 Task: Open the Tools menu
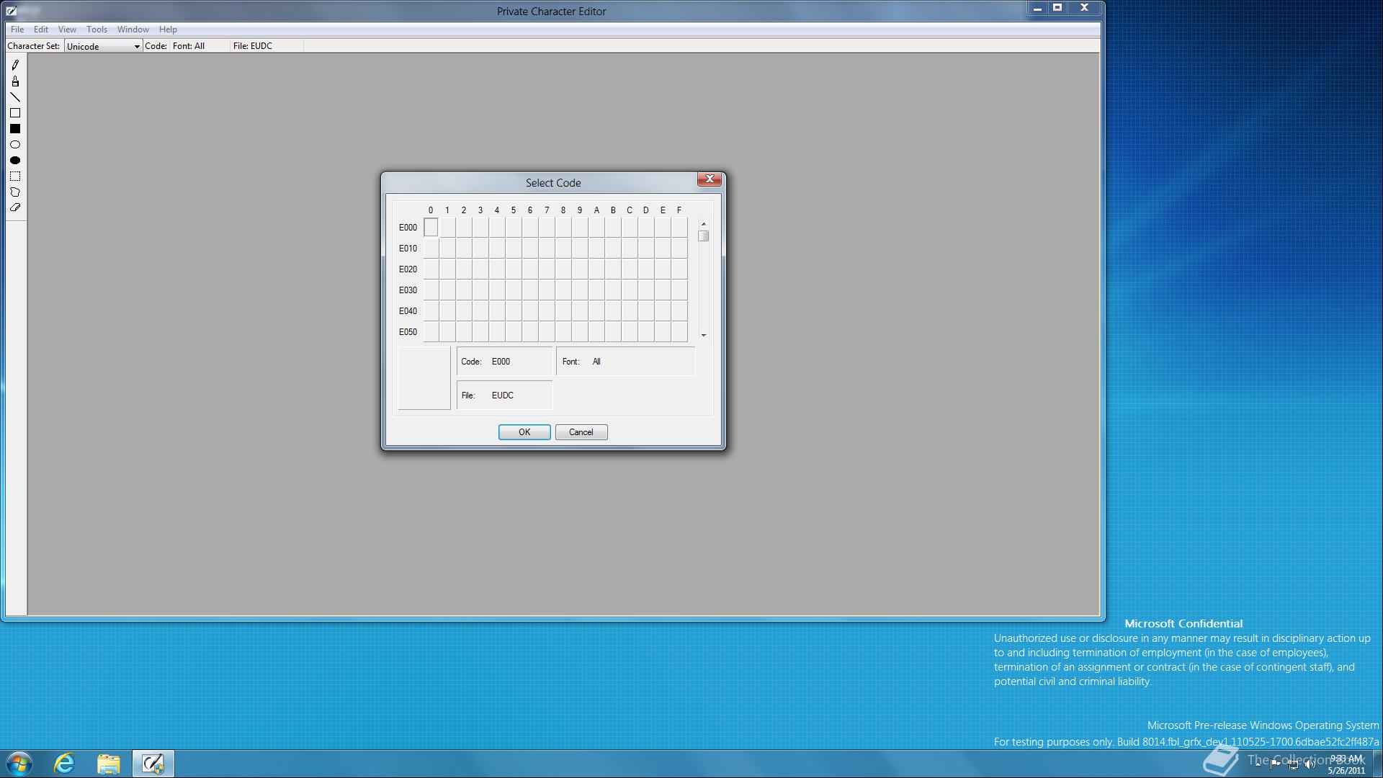pos(97,30)
